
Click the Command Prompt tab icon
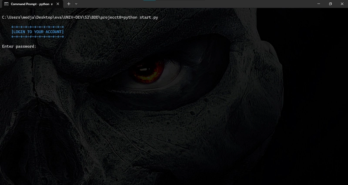click(x=7, y=4)
